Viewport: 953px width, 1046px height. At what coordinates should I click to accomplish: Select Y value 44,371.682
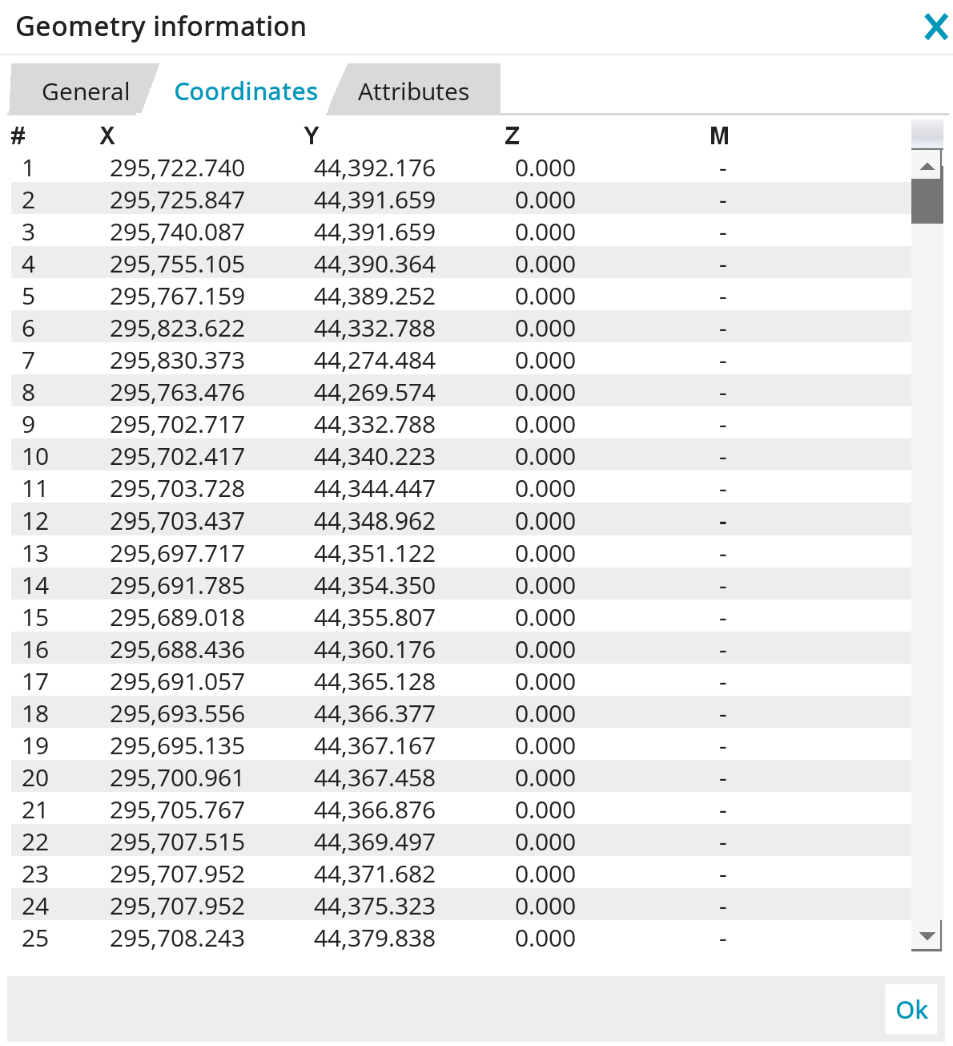coord(374,874)
